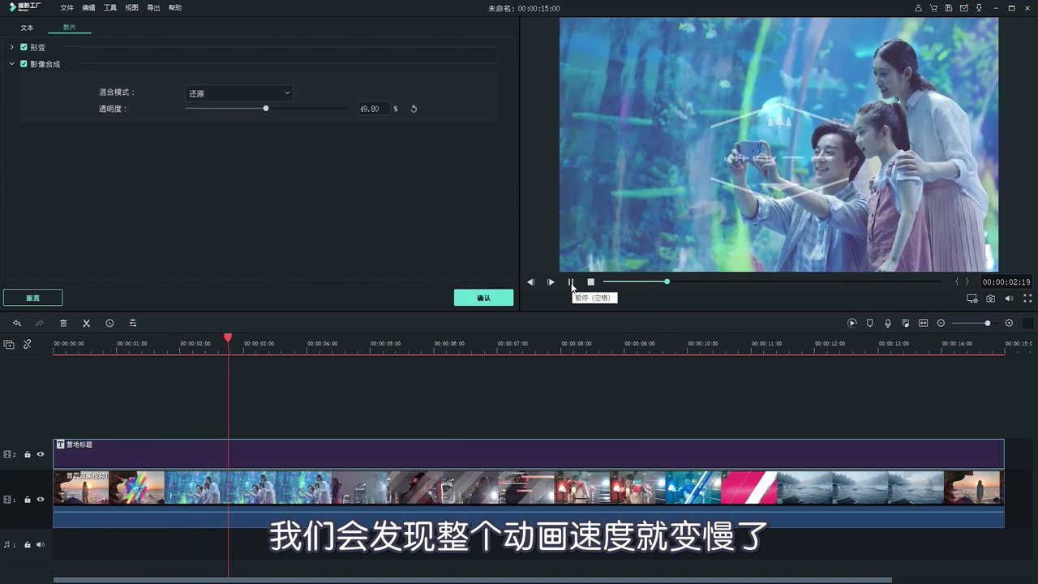Adjust the 透明度 opacity slider handle
1038x584 pixels.
(x=265, y=108)
